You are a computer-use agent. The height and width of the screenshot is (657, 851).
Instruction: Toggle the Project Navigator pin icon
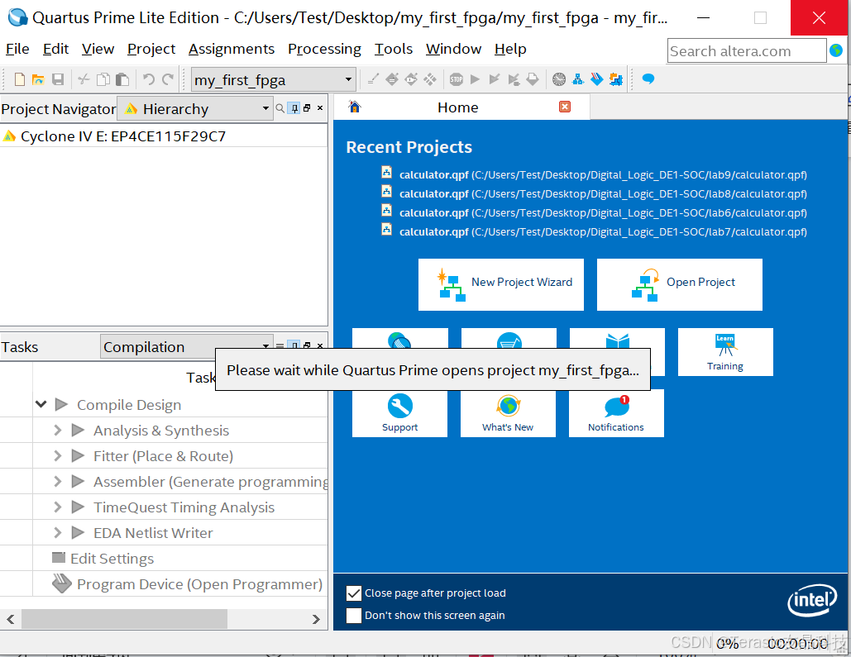(x=294, y=108)
